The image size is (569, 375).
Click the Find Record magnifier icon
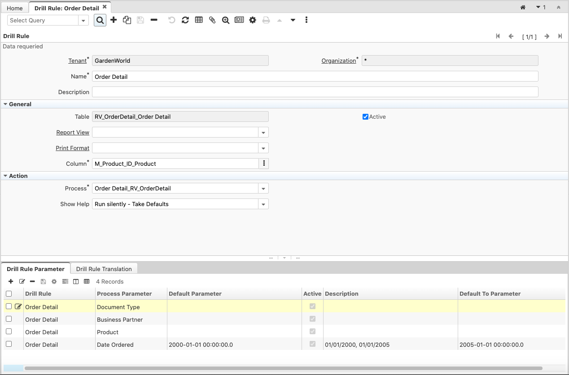pos(100,20)
